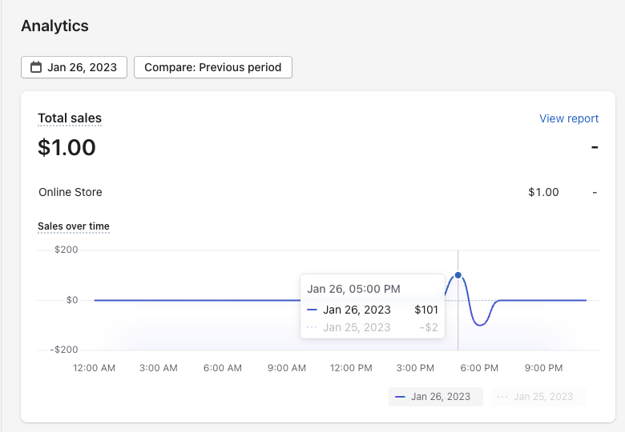Open Compare: Previous period dropdown

point(212,67)
